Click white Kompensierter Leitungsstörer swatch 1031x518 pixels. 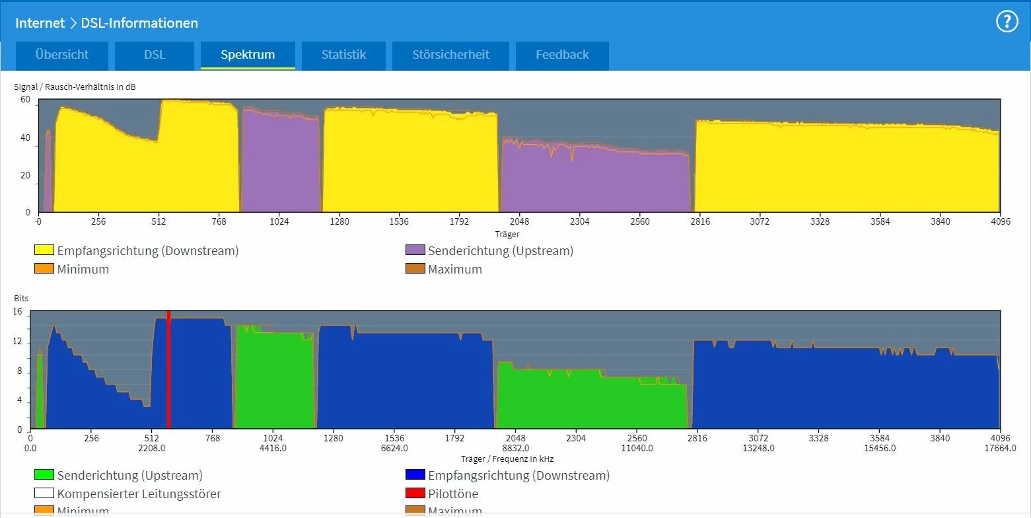coord(44,494)
